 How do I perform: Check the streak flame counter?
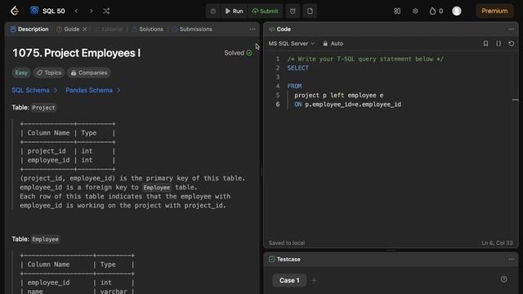(x=436, y=11)
